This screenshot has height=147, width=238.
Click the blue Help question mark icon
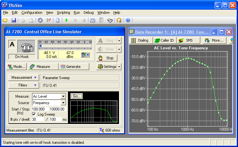pos(128,20)
